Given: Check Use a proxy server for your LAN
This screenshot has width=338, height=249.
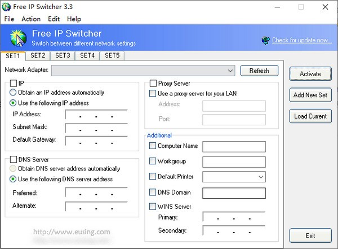Looking at the screenshot, I should (153, 93).
